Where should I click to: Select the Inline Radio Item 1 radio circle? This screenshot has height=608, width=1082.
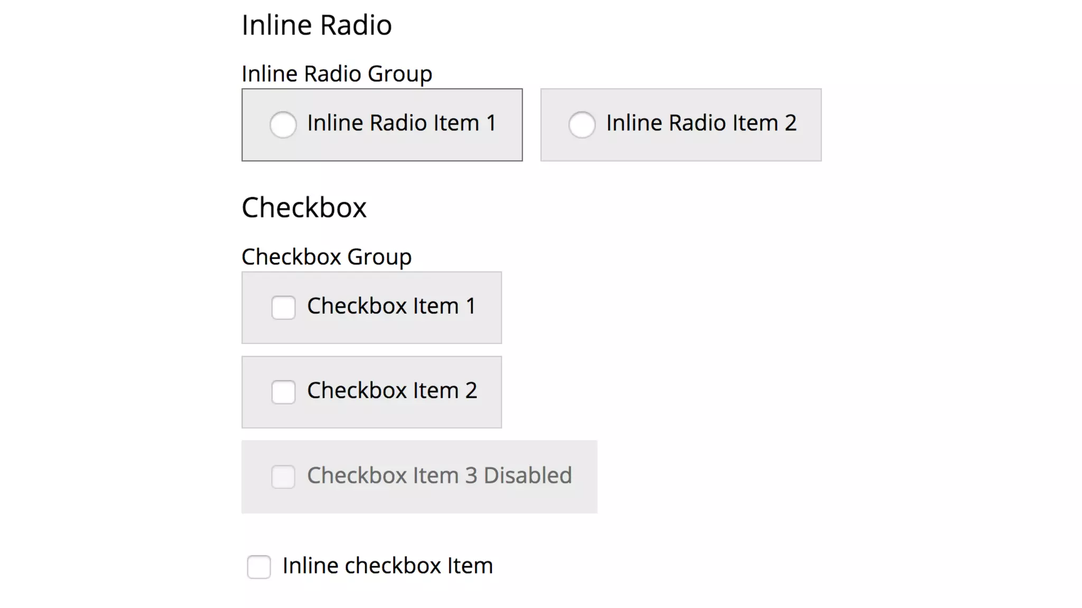click(283, 125)
